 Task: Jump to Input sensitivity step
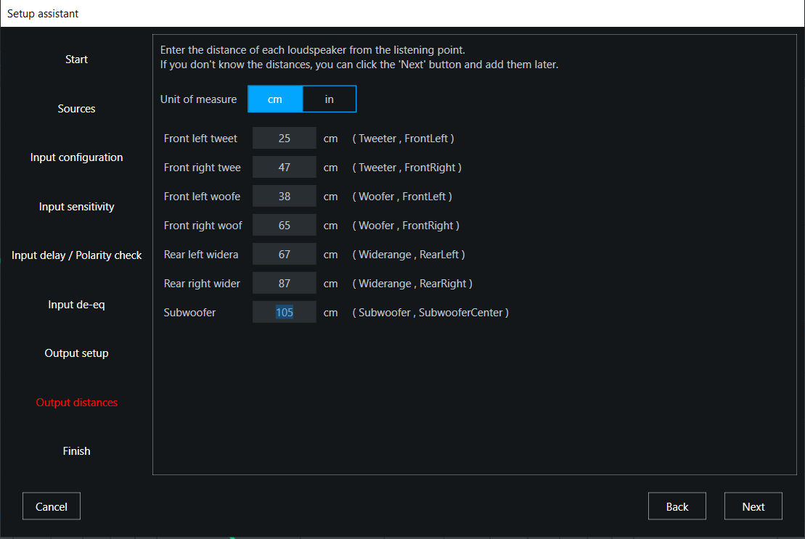(76, 207)
